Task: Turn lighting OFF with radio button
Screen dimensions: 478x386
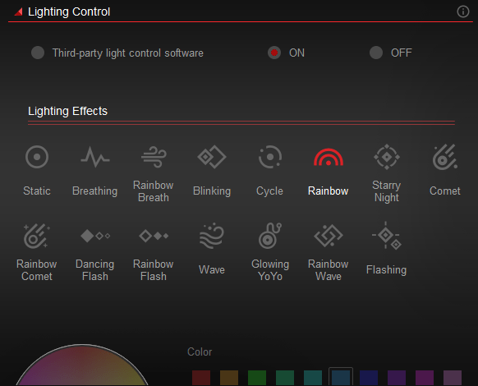Action: [x=376, y=53]
